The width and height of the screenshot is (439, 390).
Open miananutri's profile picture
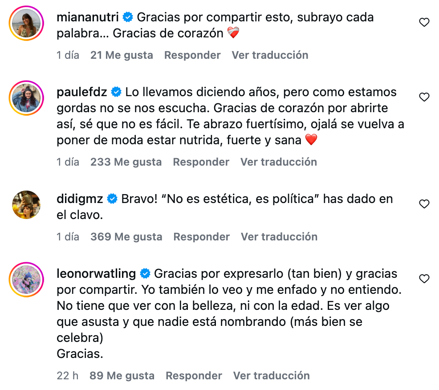(x=26, y=23)
